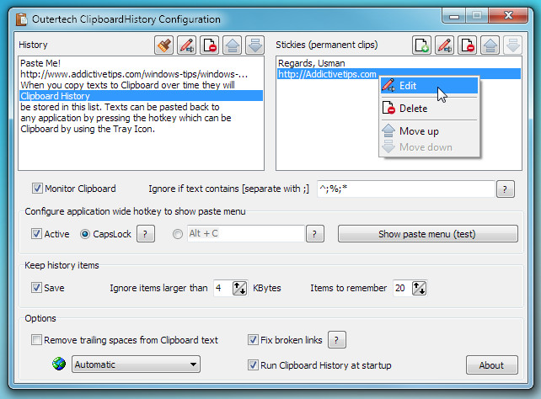This screenshot has height=399, width=541.
Task: Select the addictivetips.com/windows-tips History entry
Action: coord(141,74)
